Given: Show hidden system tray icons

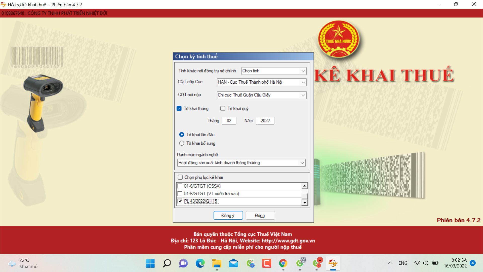Looking at the screenshot, I should click(x=390, y=263).
